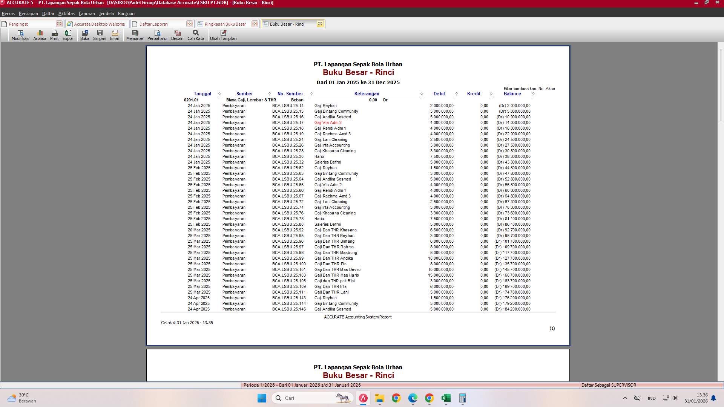
Task: Open Ubah Tampilan display settings
Action: pyautogui.click(x=223, y=35)
